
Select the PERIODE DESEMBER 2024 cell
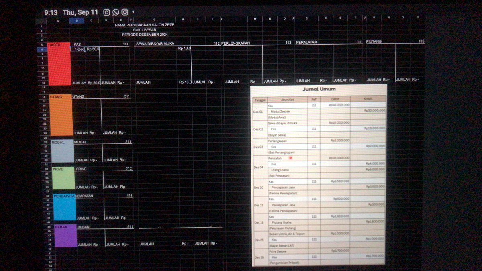(x=145, y=35)
